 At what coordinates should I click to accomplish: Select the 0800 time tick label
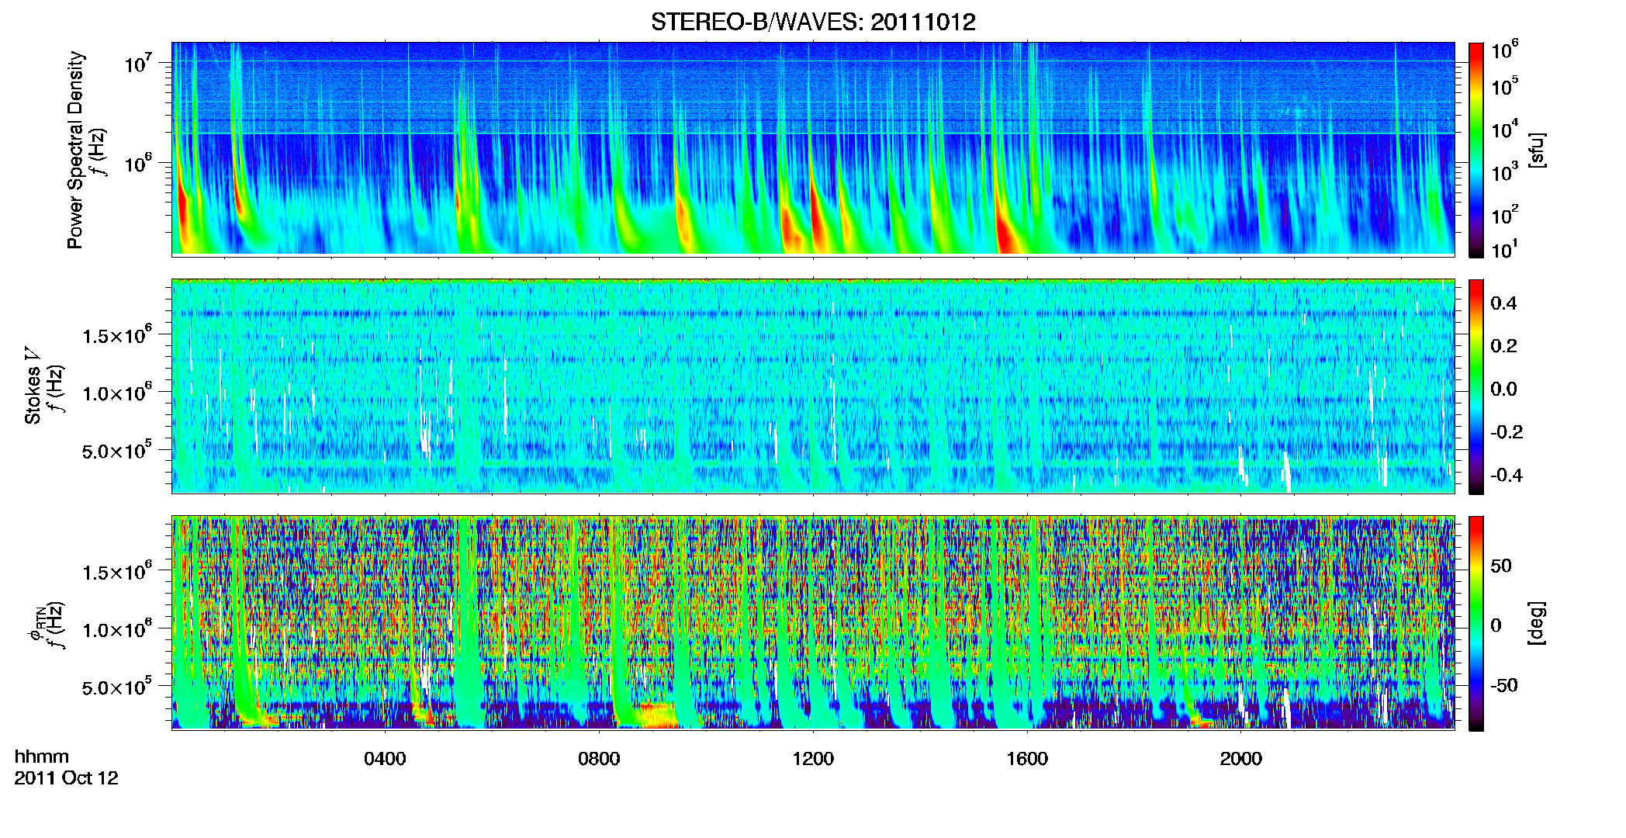click(599, 759)
